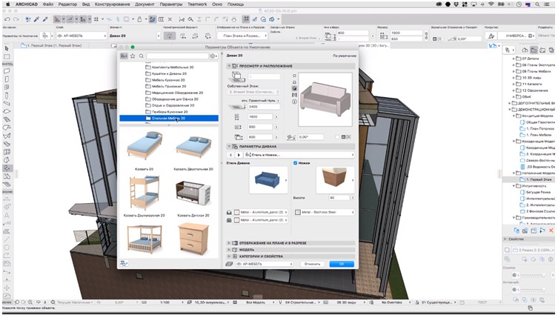Open the Параметры menu
Viewport: 558px width, 315px height.
[x=171, y=4]
